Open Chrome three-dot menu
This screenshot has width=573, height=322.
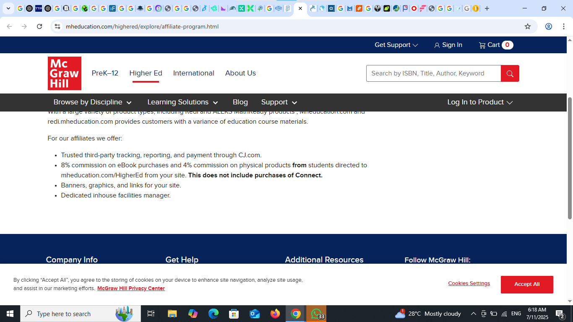[563, 26]
